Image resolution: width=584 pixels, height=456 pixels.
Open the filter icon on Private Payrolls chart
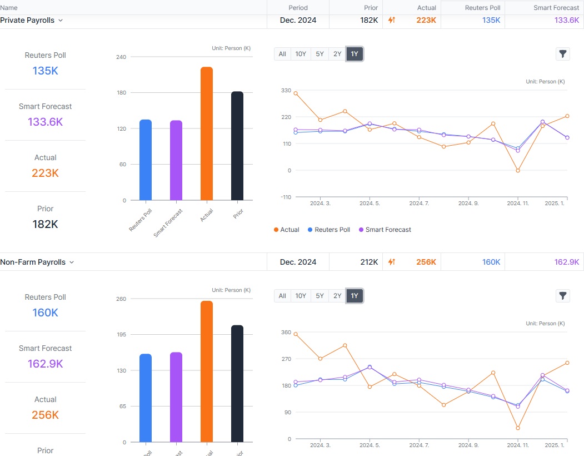point(563,54)
